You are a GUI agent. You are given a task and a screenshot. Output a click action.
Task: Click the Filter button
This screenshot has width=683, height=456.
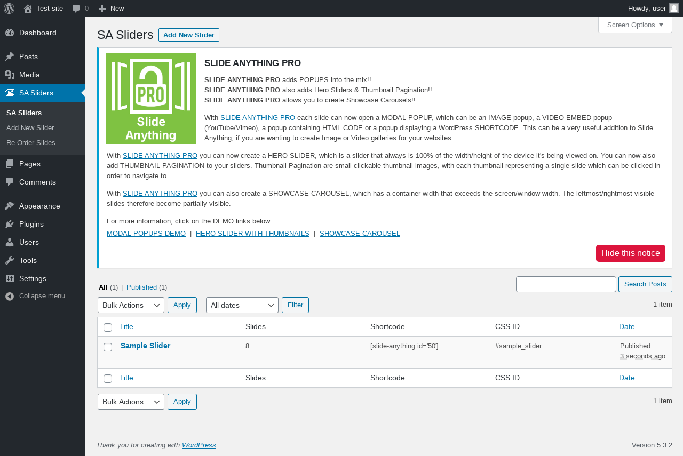coord(295,305)
